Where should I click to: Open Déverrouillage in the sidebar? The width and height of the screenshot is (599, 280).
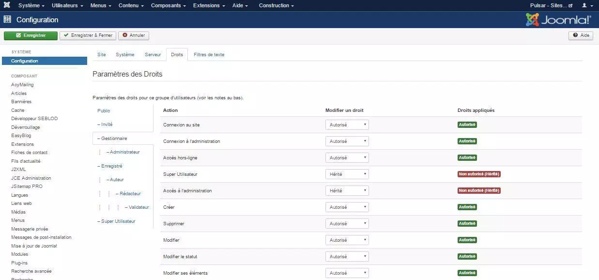coord(26,127)
